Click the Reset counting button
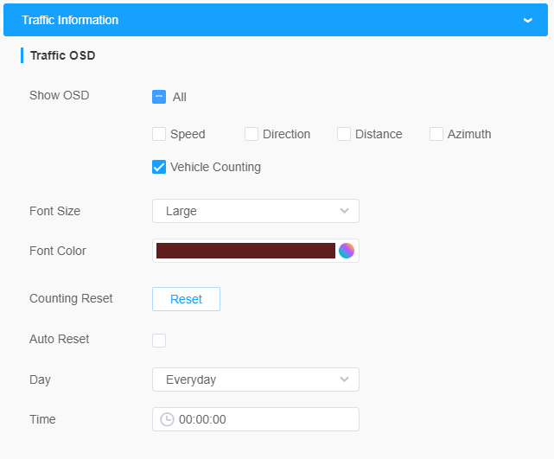 (186, 299)
